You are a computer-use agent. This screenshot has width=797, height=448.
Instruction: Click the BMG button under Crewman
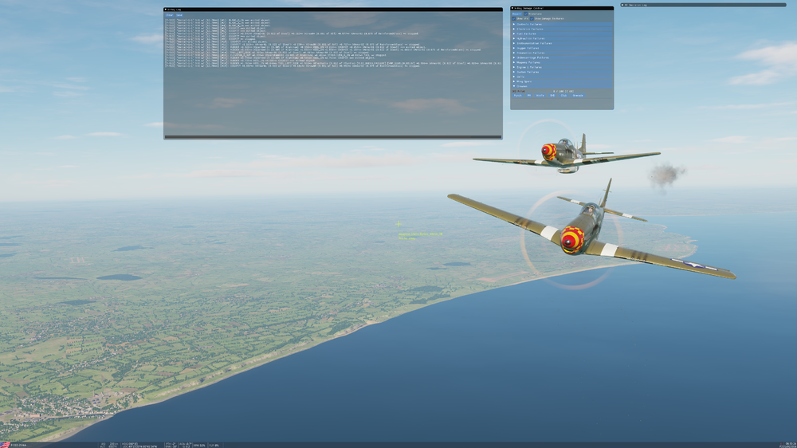click(x=552, y=95)
